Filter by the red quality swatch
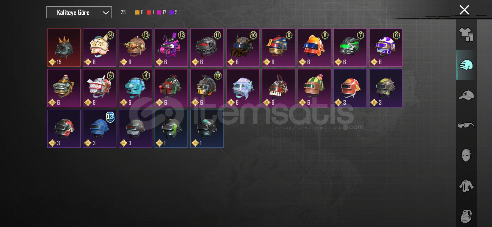 (149, 12)
